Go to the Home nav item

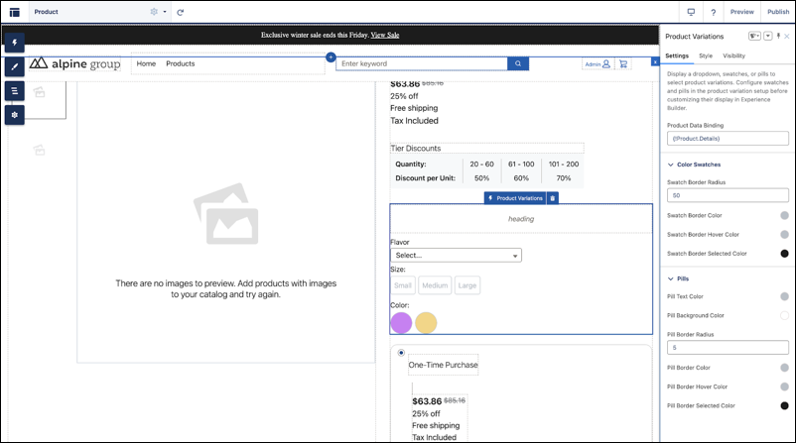[146, 63]
